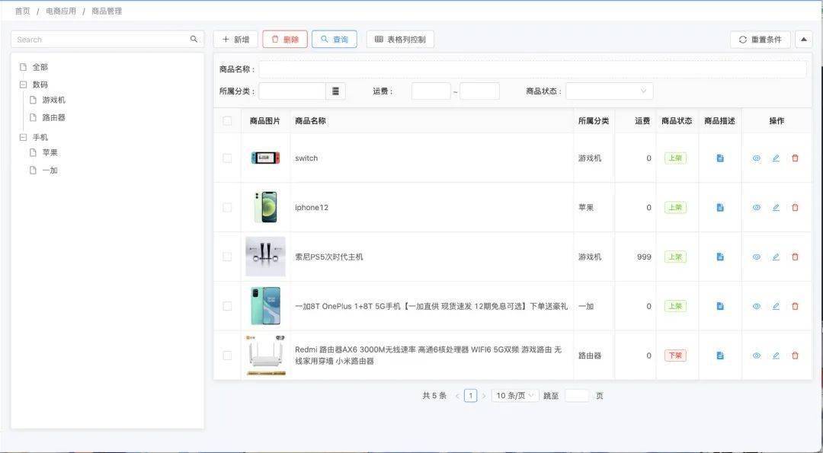The height and width of the screenshot is (453, 823).
Task: View 索尼PS5次时代主机 via eye icon
Action: coord(757,257)
